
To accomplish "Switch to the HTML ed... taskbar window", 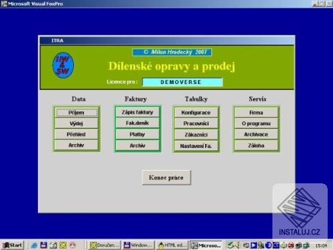I will (x=172, y=245).
